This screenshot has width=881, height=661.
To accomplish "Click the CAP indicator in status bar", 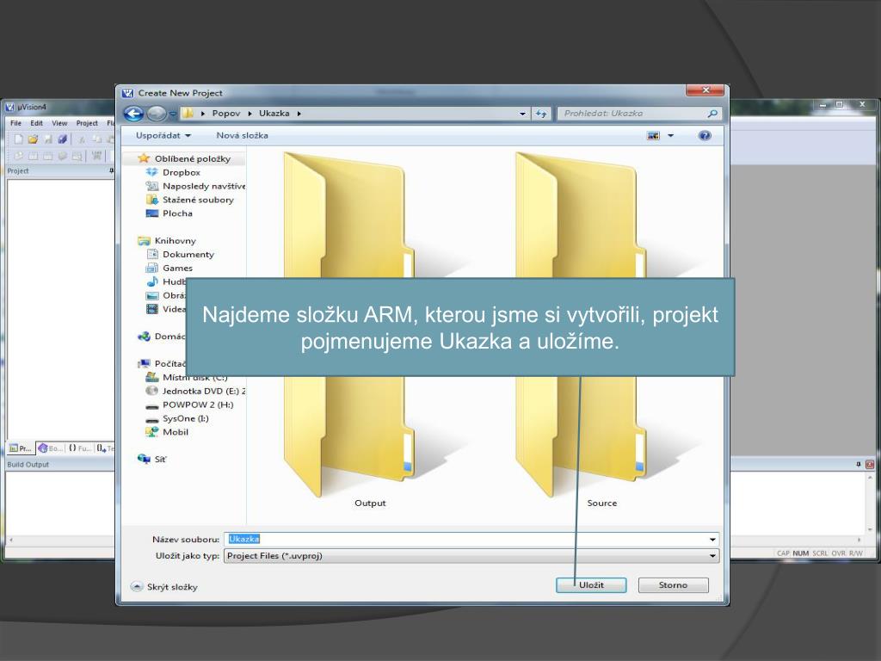I will [783, 553].
